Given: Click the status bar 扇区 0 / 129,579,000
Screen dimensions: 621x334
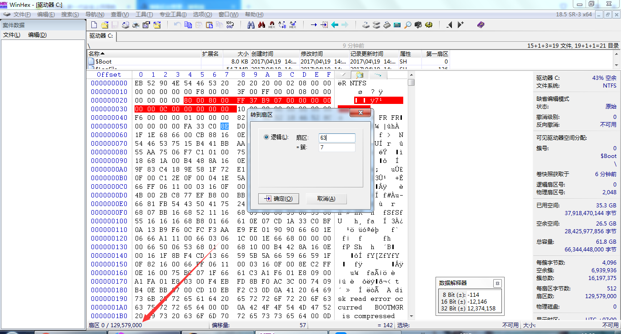Looking at the screenshot, I should click(x=115, y=325).
